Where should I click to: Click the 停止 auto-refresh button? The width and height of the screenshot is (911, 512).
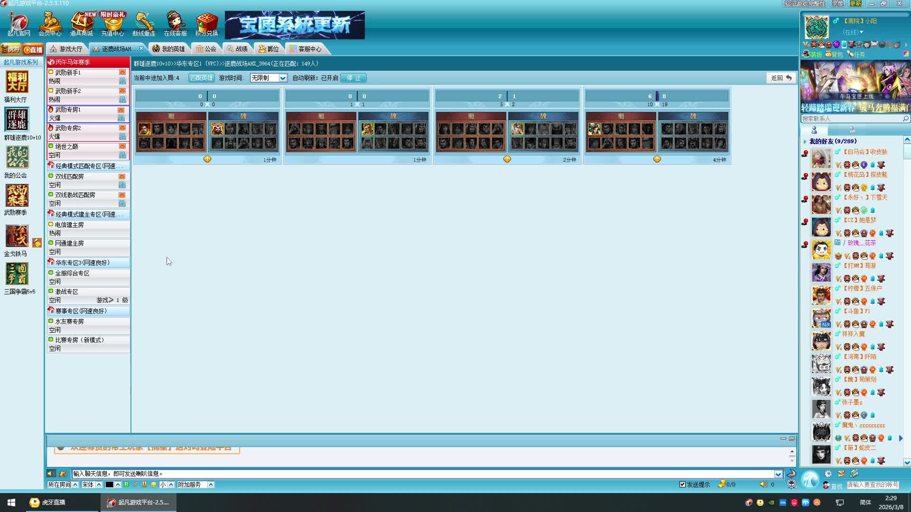(x=353, y=78)
